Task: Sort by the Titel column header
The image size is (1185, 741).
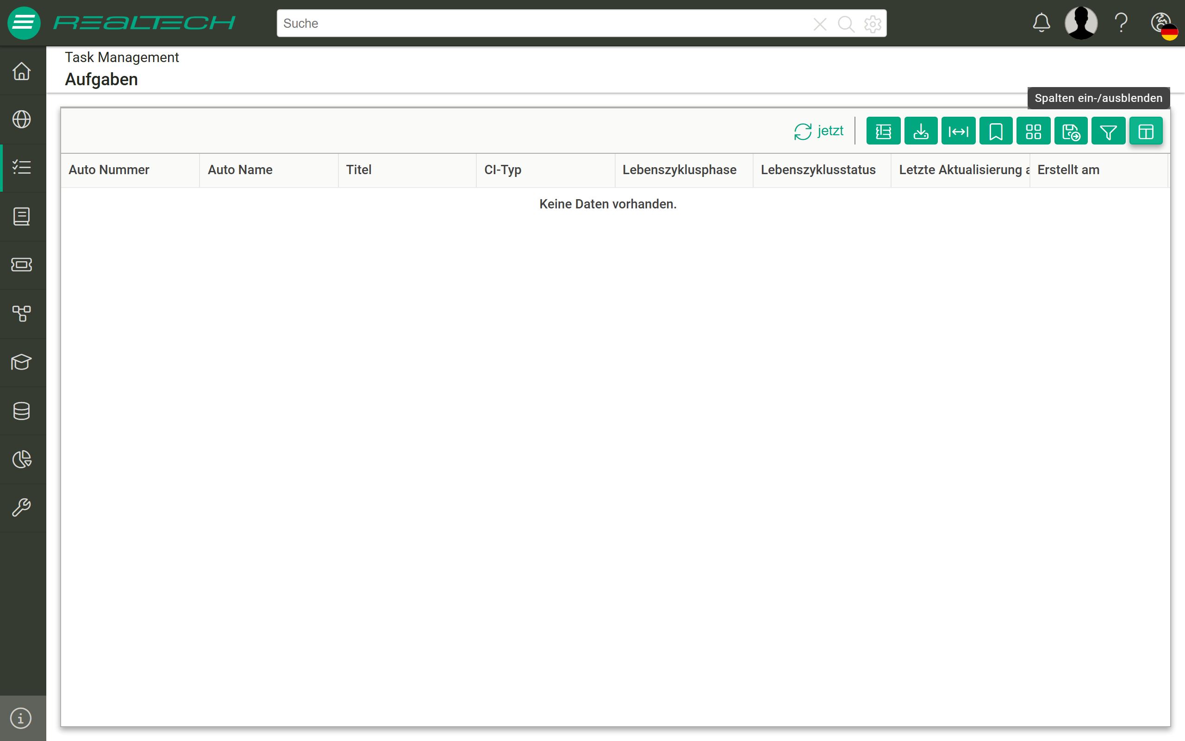Action: pyautogui.click(x=407, y=170)
